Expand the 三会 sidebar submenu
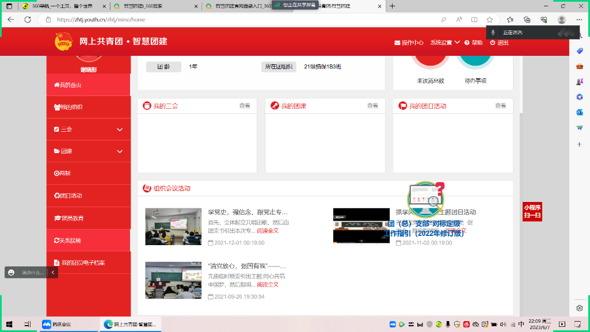Viewport: 590px width, 332px height. (120, 129)
